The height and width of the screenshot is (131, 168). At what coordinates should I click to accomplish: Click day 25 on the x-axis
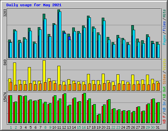click(128, 127)
